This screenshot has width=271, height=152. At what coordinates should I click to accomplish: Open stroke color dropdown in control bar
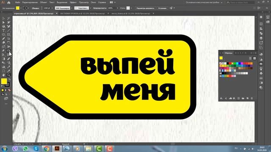pyautogui.click(x=28, y=8)
